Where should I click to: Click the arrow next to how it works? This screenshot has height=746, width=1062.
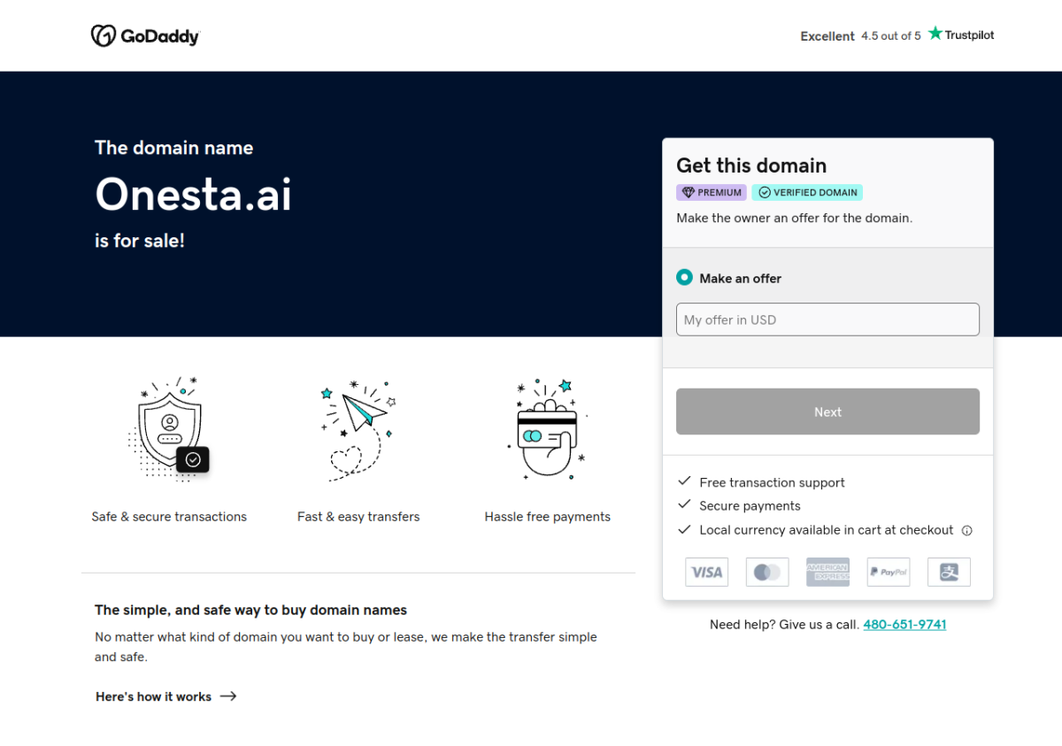click(228, 696)
